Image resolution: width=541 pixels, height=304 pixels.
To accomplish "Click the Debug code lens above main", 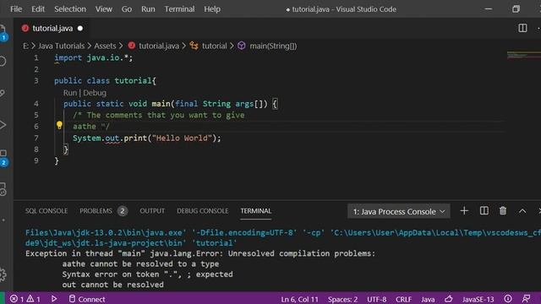I will coord(95,93).
